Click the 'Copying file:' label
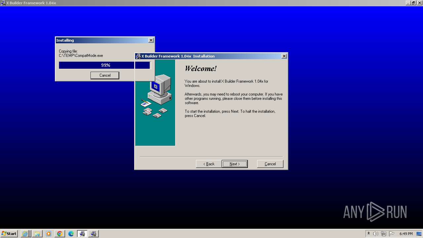 (x=68, y=51)
